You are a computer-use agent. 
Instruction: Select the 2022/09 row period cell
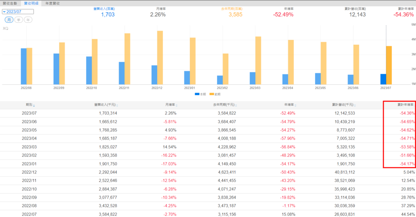pos(29,197)
